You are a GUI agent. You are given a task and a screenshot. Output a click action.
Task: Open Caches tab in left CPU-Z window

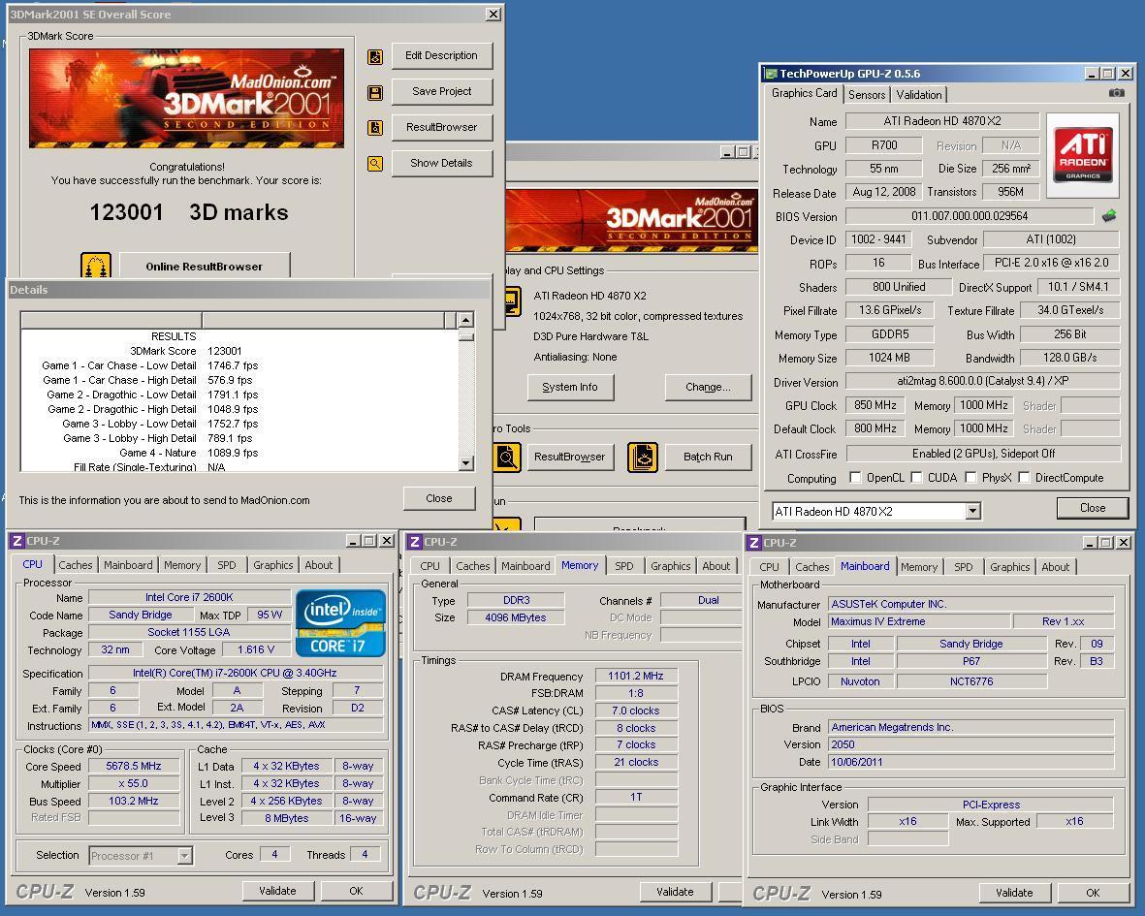coord(76,565)
